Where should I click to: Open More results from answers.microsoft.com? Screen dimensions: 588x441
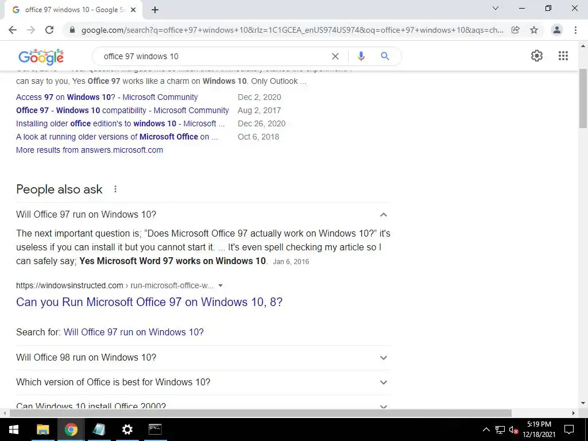(x=90, y=150)
